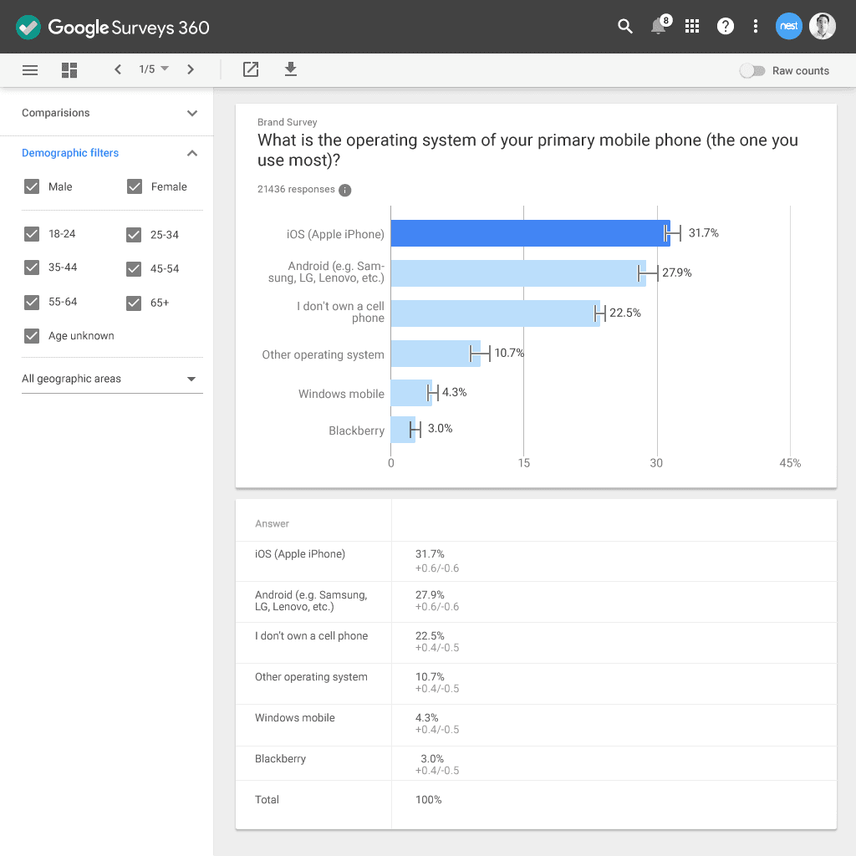Open the more options vertical dots menu
This screenshot has width=856, height=856.
click(756, 27)
